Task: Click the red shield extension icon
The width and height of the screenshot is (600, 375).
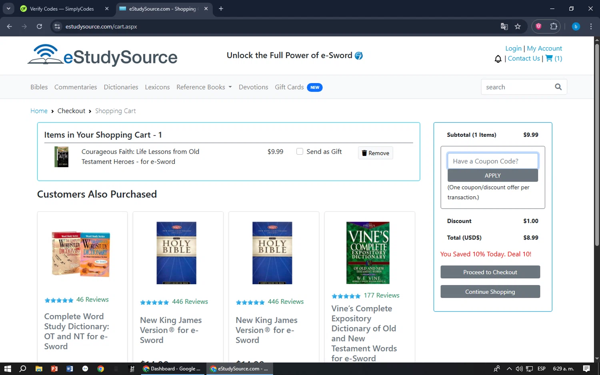Action: point(538,26)
